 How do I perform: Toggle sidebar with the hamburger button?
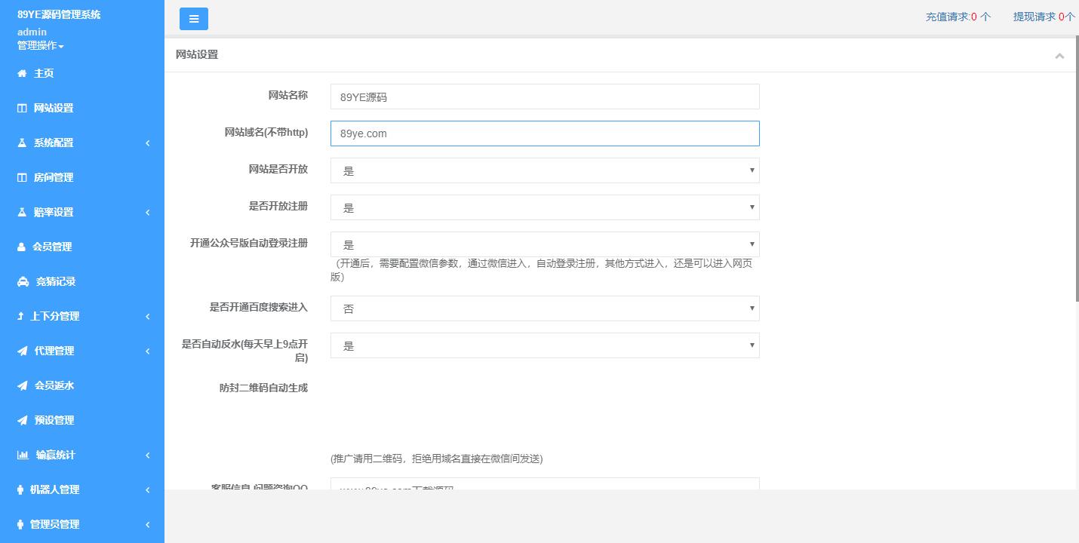point(194,19)
